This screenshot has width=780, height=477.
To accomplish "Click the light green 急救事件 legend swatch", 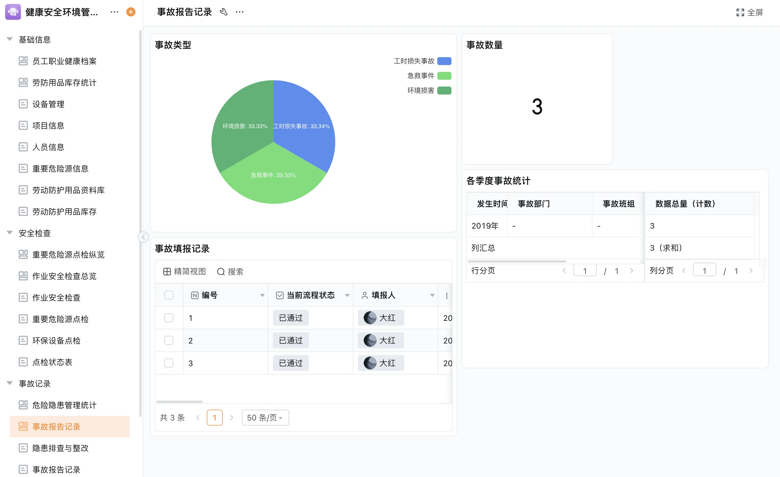I will [x=444, y=76].
